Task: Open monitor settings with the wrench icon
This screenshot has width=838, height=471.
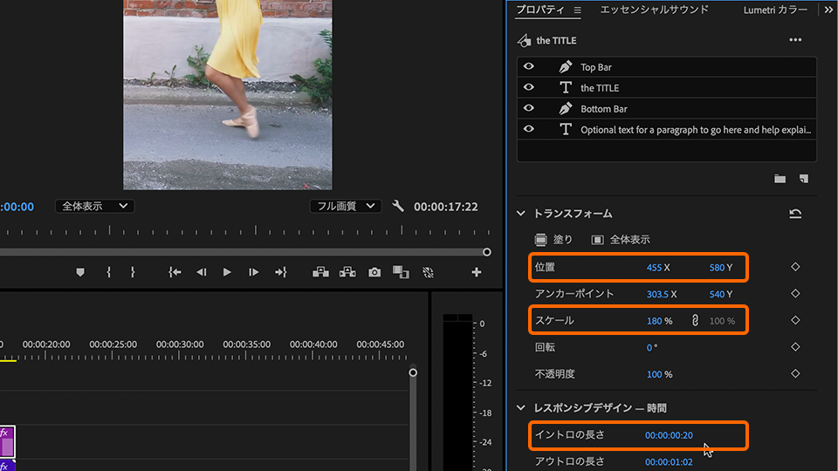Action: tap(398, 207)
